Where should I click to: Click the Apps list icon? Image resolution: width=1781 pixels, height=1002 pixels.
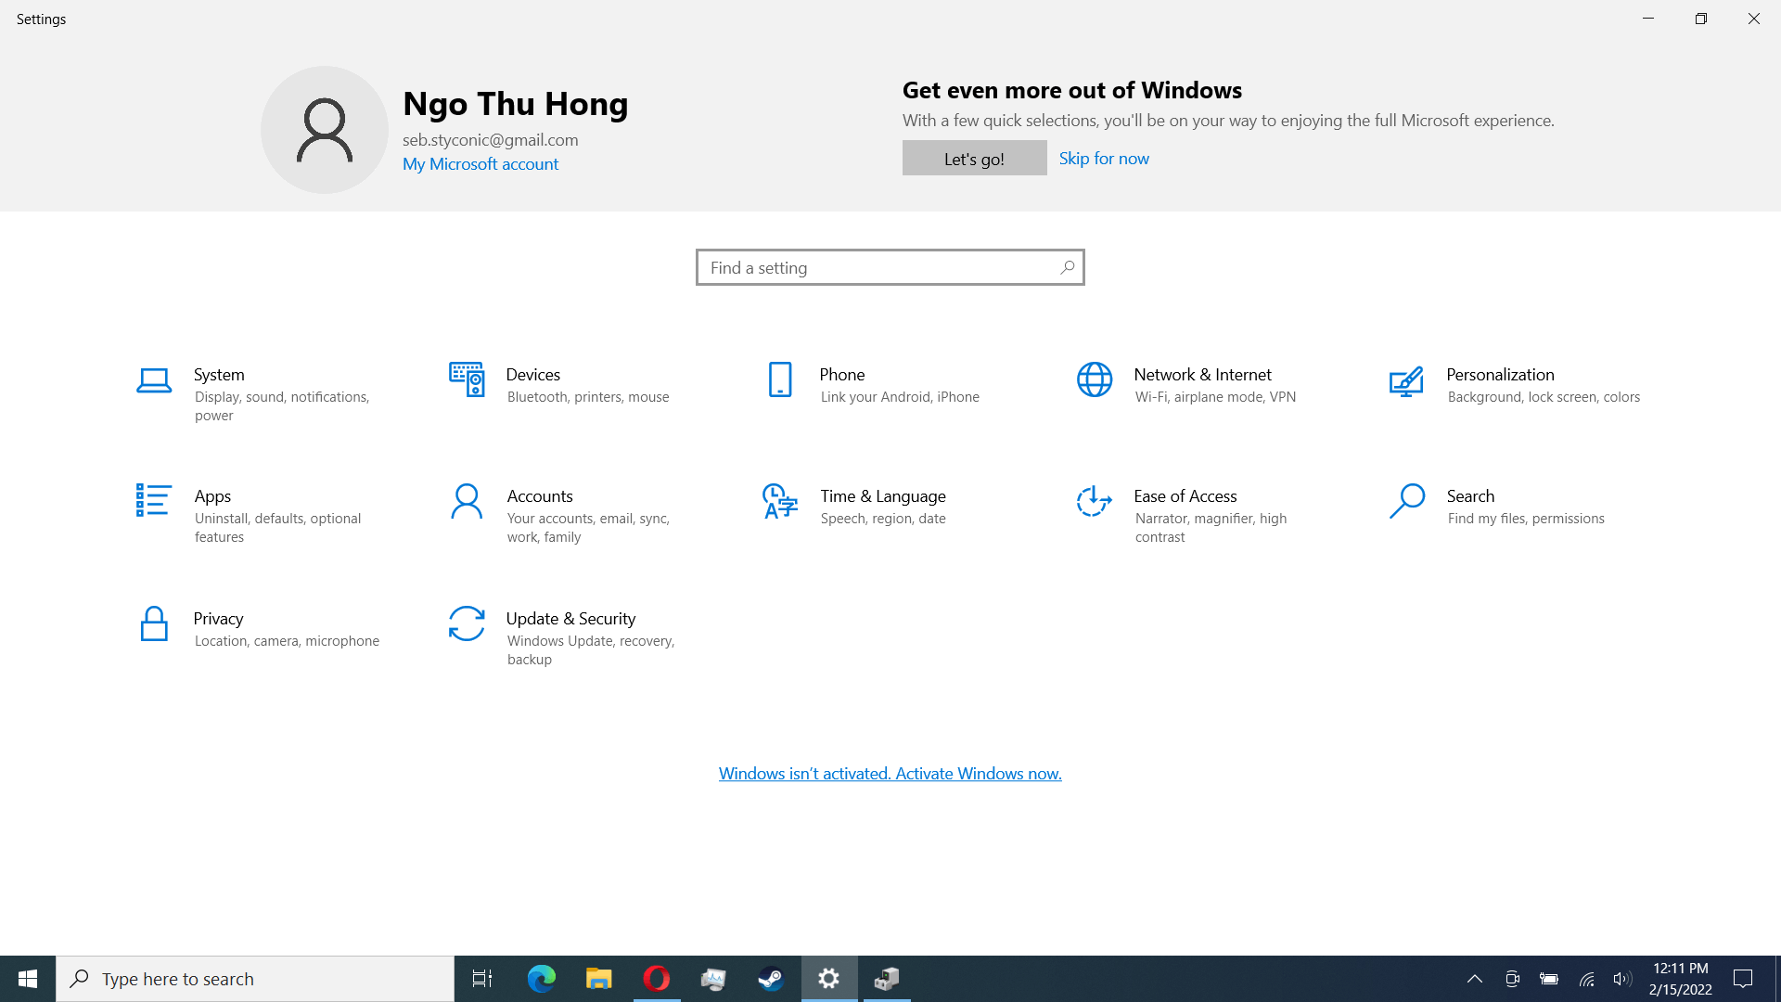pos(153,501)
